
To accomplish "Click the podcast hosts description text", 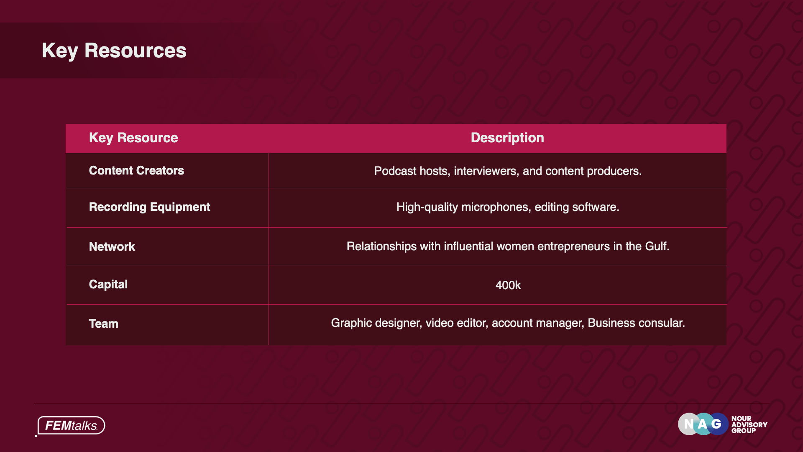I will pos(508,171).
